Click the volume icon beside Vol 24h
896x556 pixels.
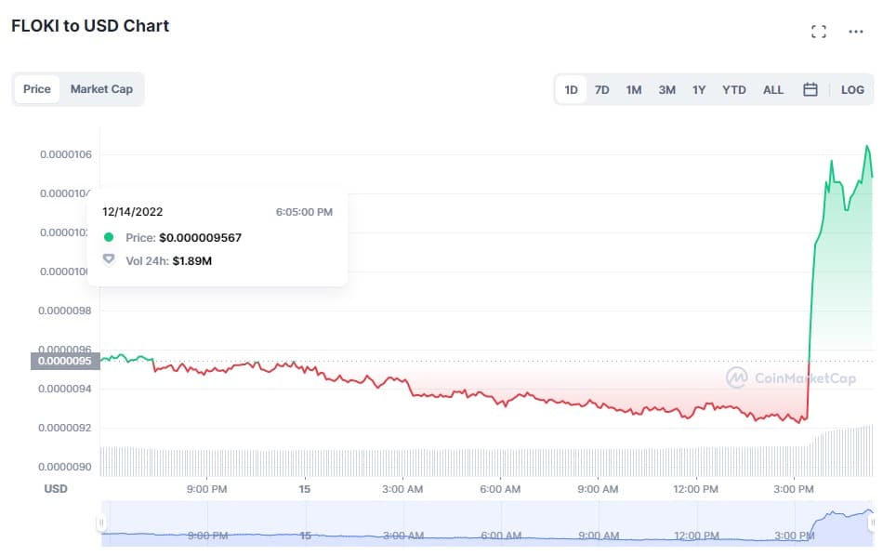point(109,259)
